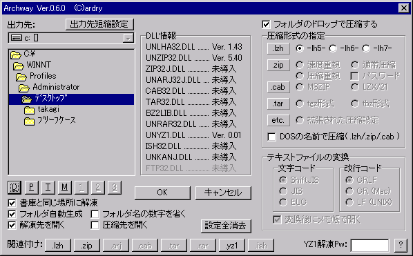Viewport: 413px width, 256px height.
Task: Select the -lh7- radio option
Action: [x=377, y=48]
